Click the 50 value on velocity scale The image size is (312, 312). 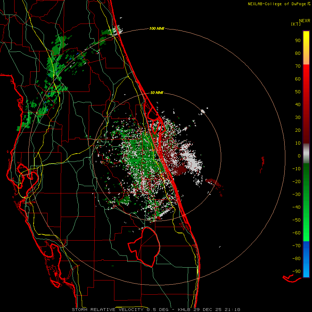(298, 92)
